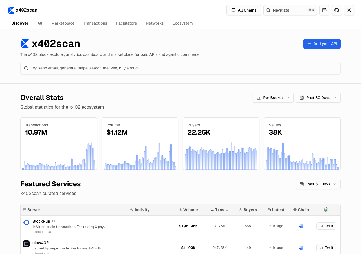Click the Activity column header
Image resolution: width=361 pixels, height=254 pixels.
point(140,210)
